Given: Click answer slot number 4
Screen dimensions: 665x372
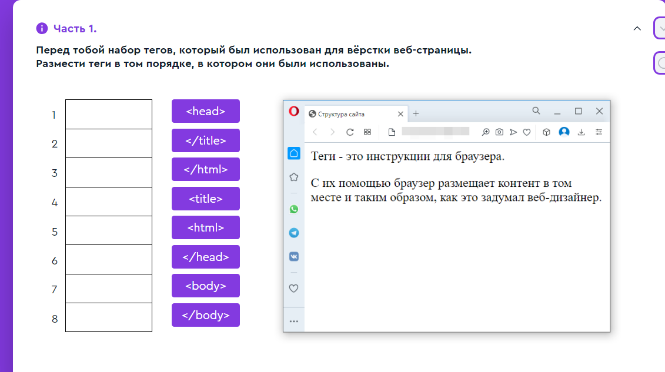Looking at the screenshot, I should (x=109, y=202).
